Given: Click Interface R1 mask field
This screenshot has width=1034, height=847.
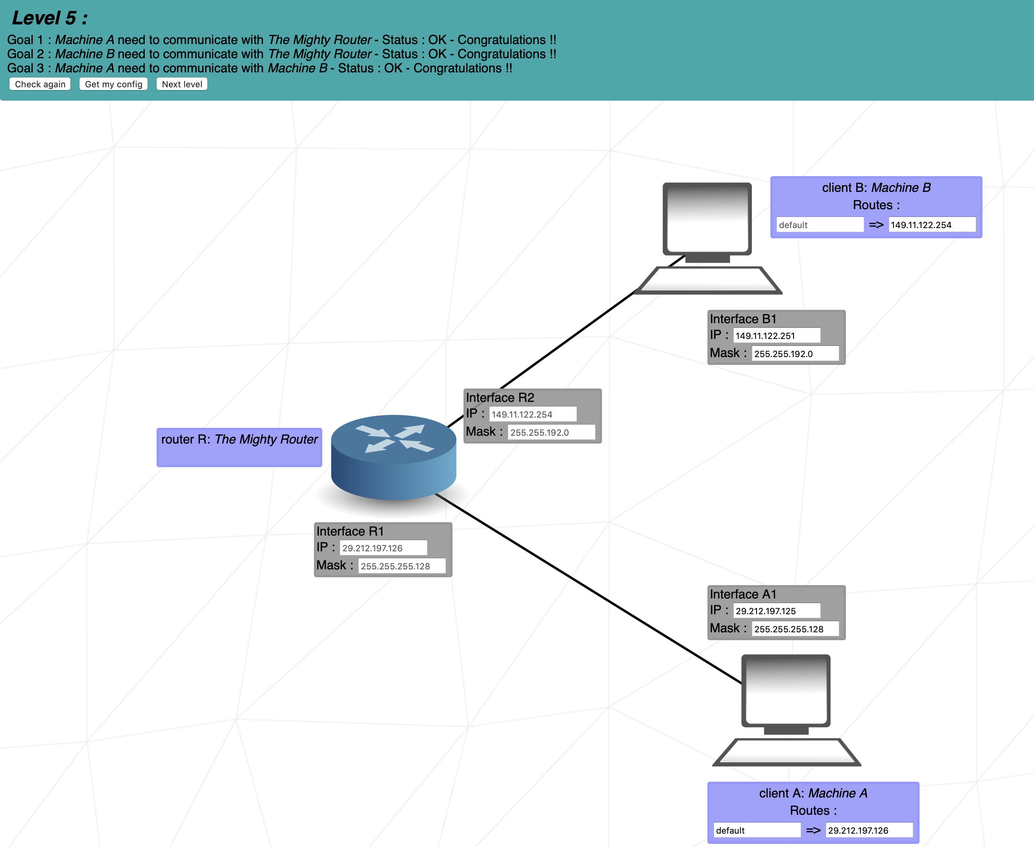Looking at the screenshot, I should pyautogui.click(x=401, y=566).
